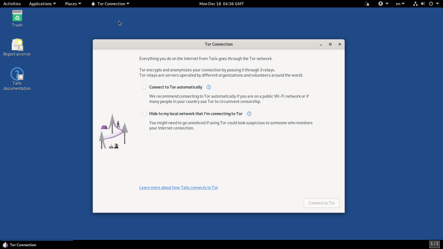Click the 'We recommend connecting to Tor automatically' description
The width and height of the screenshot is (443, 249).
pyautogui.click(x=229, y=99)
